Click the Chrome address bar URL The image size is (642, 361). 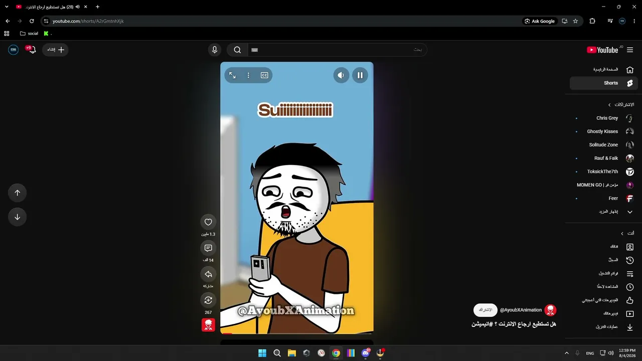point(88,21)
